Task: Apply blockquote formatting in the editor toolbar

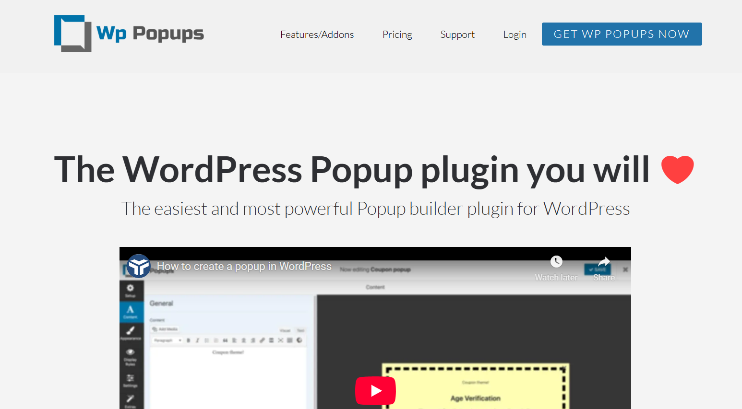Action: [x=225, y=340]
